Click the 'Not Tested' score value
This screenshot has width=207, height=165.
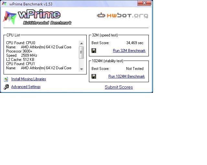point(135,69)
